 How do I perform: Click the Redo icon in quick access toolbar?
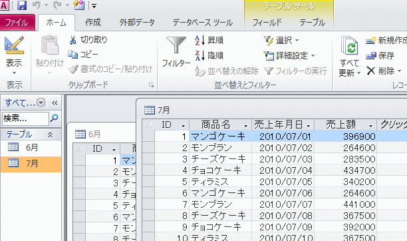(x=57, y=5)
